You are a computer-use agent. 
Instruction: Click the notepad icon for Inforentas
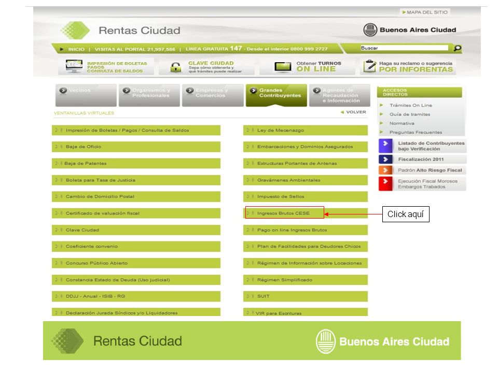370,66
